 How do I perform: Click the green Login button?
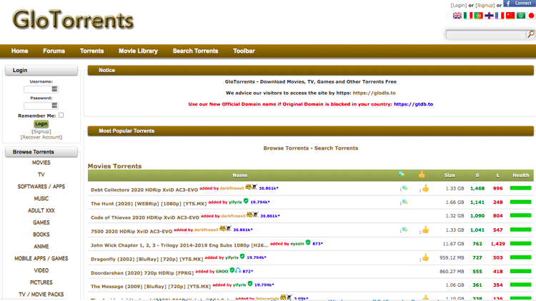coord(41,124)
